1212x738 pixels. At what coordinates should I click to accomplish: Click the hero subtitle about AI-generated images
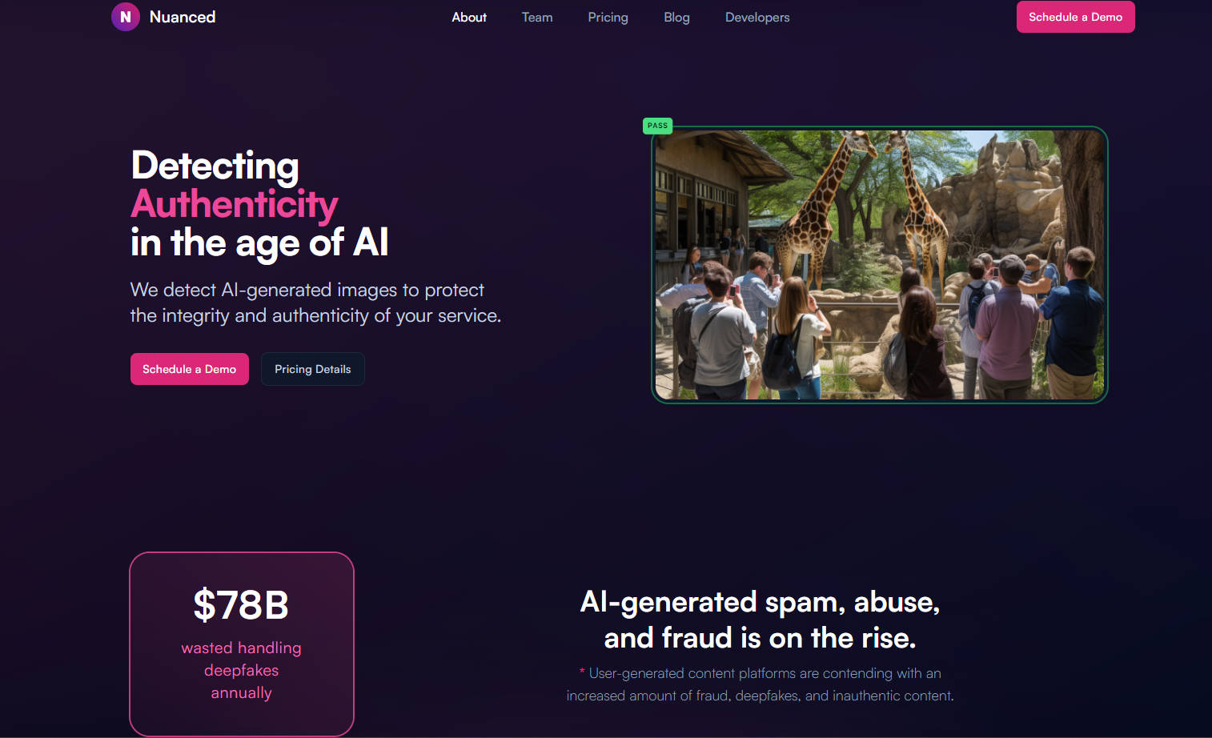pyautogui.click(x=315, y=303)
